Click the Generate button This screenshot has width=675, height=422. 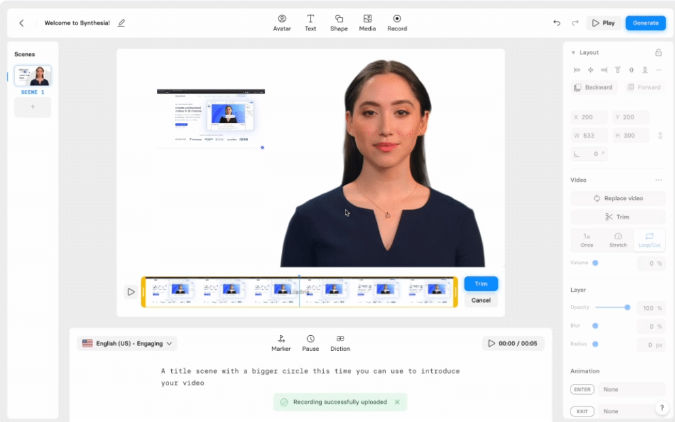click(x=645, y=23)
